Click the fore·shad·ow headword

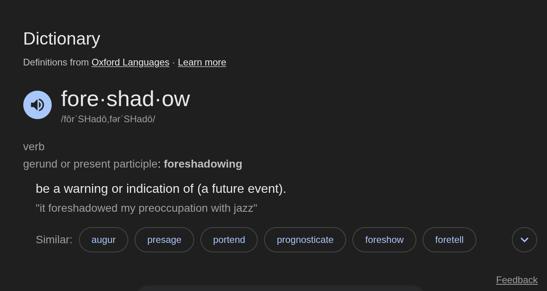click(125, 99)
